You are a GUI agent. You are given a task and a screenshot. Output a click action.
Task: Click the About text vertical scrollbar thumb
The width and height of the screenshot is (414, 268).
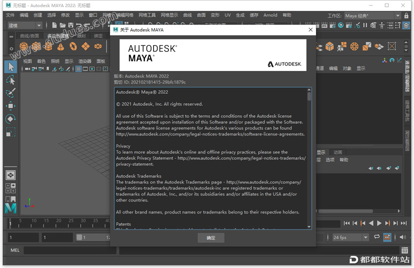[309, 96]
